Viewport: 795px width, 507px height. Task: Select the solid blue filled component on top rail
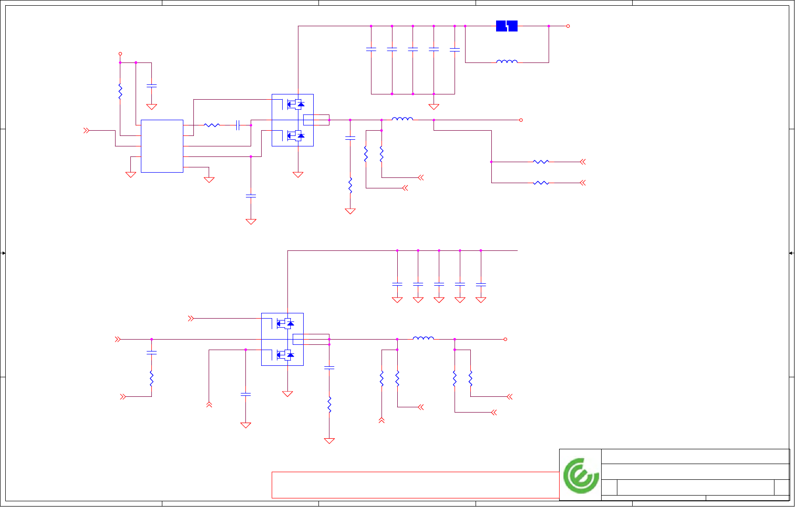pos(507,26)
